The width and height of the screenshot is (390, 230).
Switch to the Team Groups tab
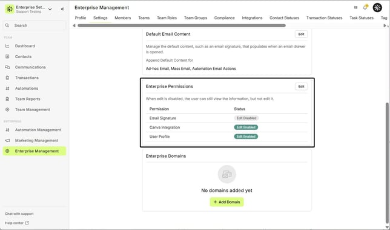(196, 18)
